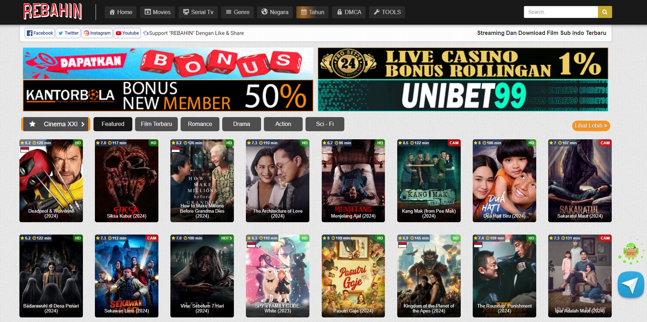
Task: Click CAM badge on Sakaratul Maut poster
Action: pyautogui.click(x=605, y=143)
